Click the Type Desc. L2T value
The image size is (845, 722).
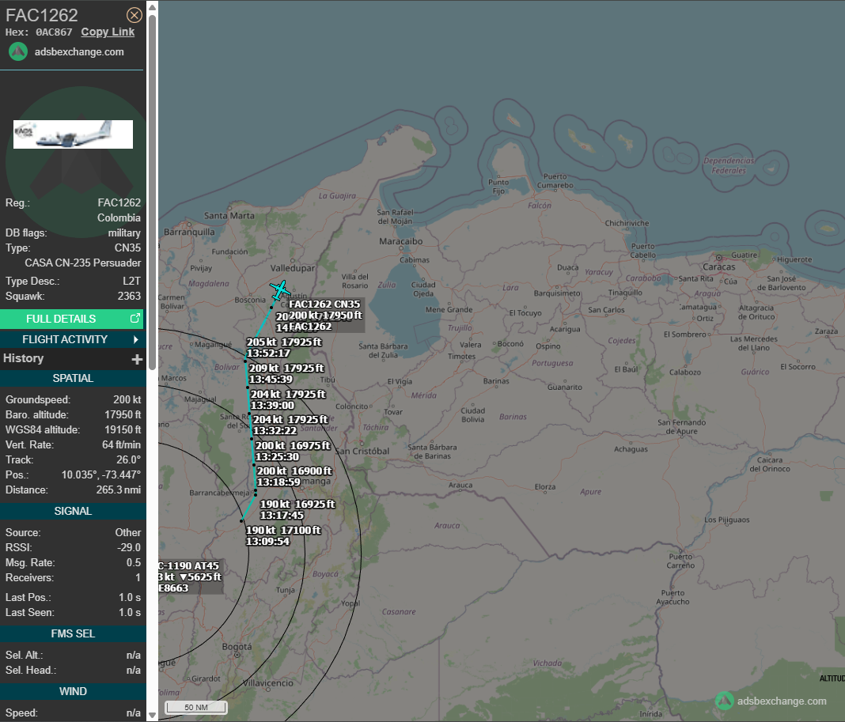point(131,281)
